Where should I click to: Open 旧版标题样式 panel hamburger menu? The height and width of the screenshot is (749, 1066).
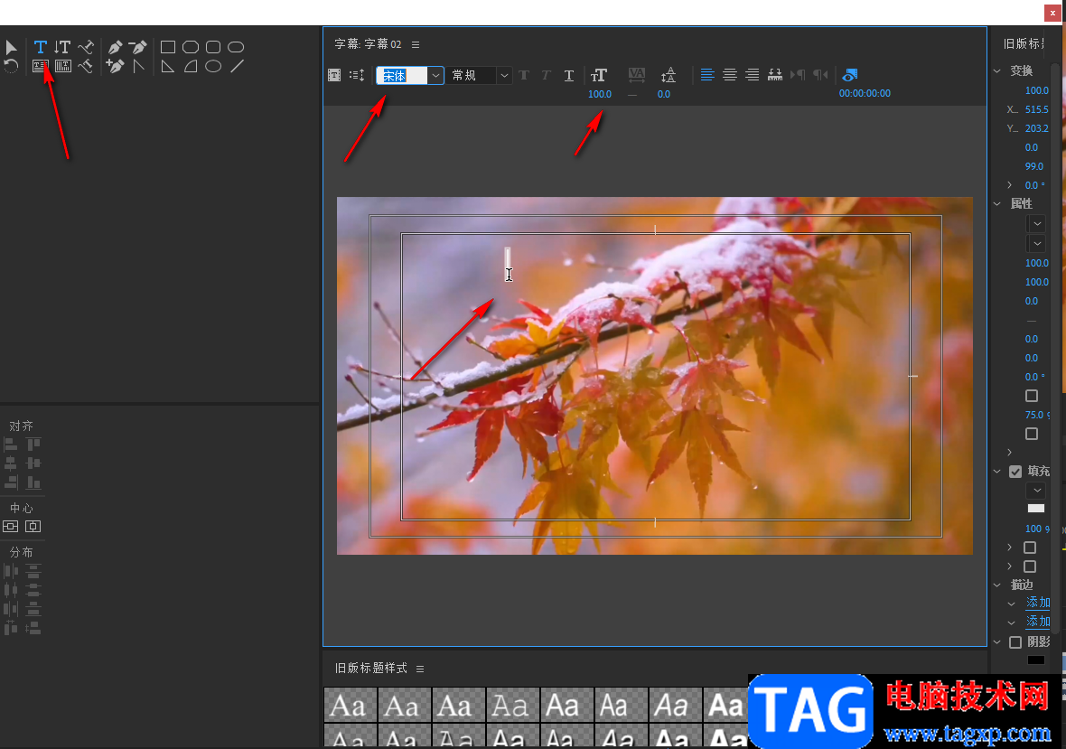[420, 669]
